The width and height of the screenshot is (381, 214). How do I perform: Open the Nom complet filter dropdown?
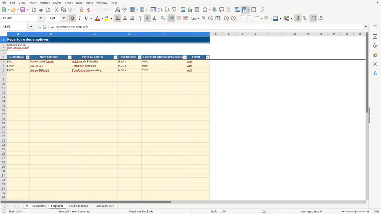pyautogui.click(x=70, y=57)
